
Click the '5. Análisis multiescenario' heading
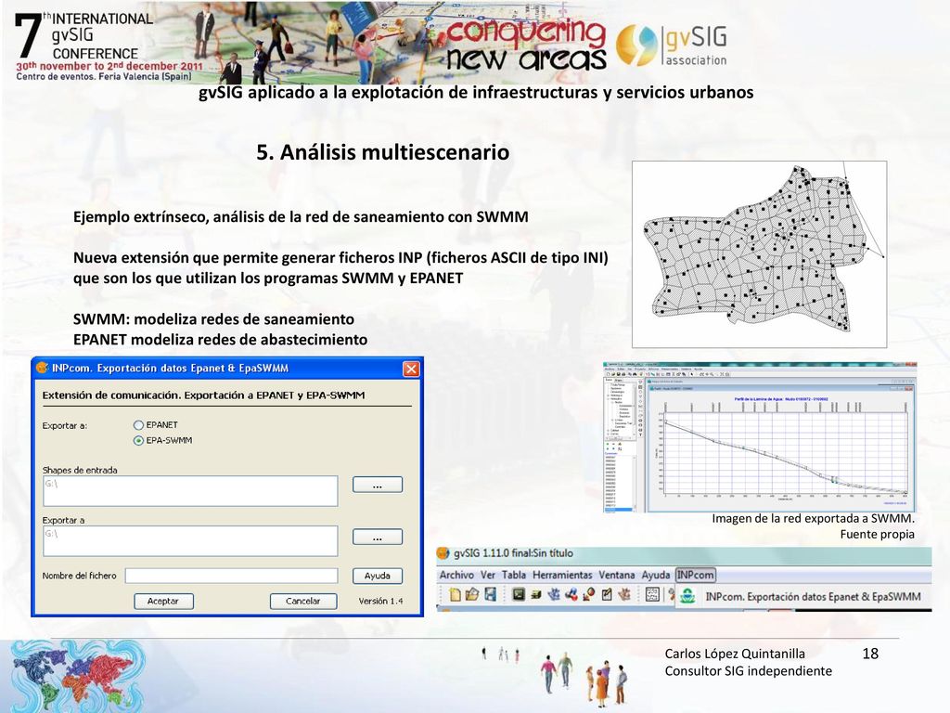[383, 152]
